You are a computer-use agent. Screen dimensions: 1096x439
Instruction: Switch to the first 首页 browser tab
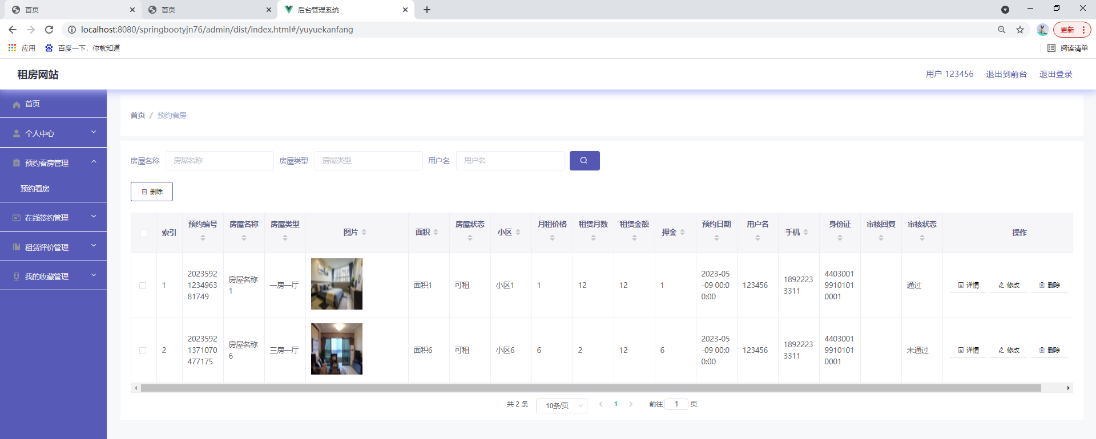tap(73, 10)
